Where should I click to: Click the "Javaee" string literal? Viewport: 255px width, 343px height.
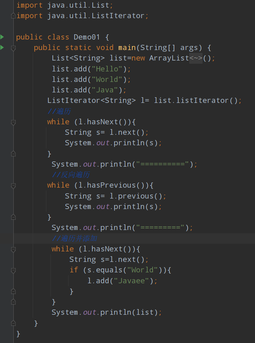point(132,281)
